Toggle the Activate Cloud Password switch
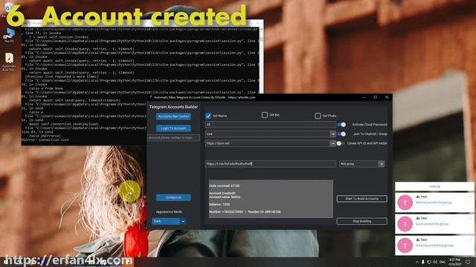Image resolution: width=476 pixels, height=267 pixels. [342, 125]
